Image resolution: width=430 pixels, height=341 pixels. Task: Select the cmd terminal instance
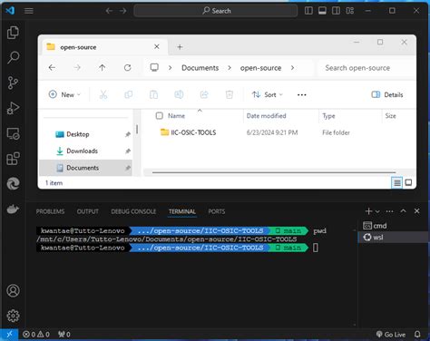(393, 226)
